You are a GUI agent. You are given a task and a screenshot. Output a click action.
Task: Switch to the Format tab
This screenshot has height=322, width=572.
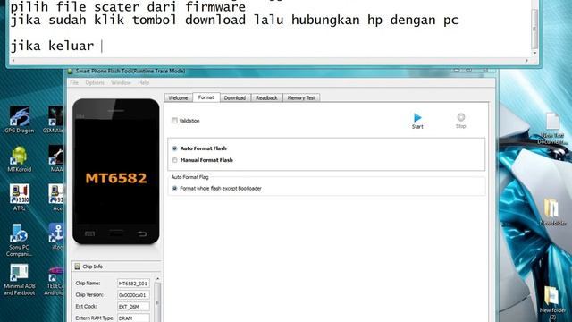[206, 97]
